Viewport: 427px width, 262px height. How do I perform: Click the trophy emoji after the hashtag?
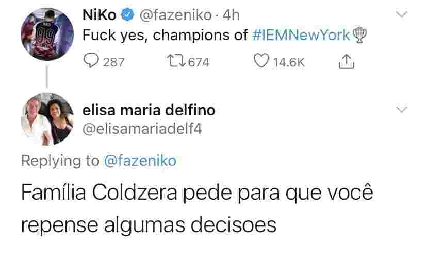click(359, 36)
